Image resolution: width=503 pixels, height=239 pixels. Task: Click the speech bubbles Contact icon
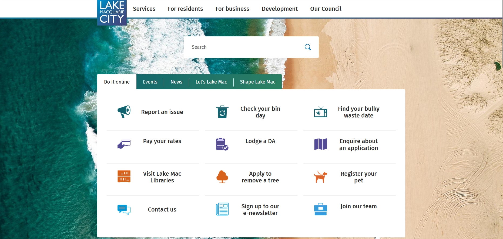pyautogui.click(x=124, y=209)
